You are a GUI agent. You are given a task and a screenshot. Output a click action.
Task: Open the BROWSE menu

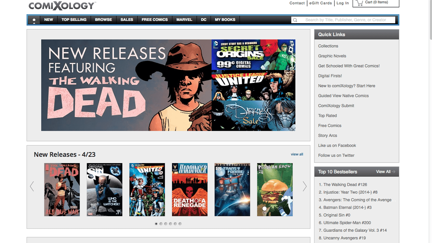pyautogui.click(x=103, y=20)
